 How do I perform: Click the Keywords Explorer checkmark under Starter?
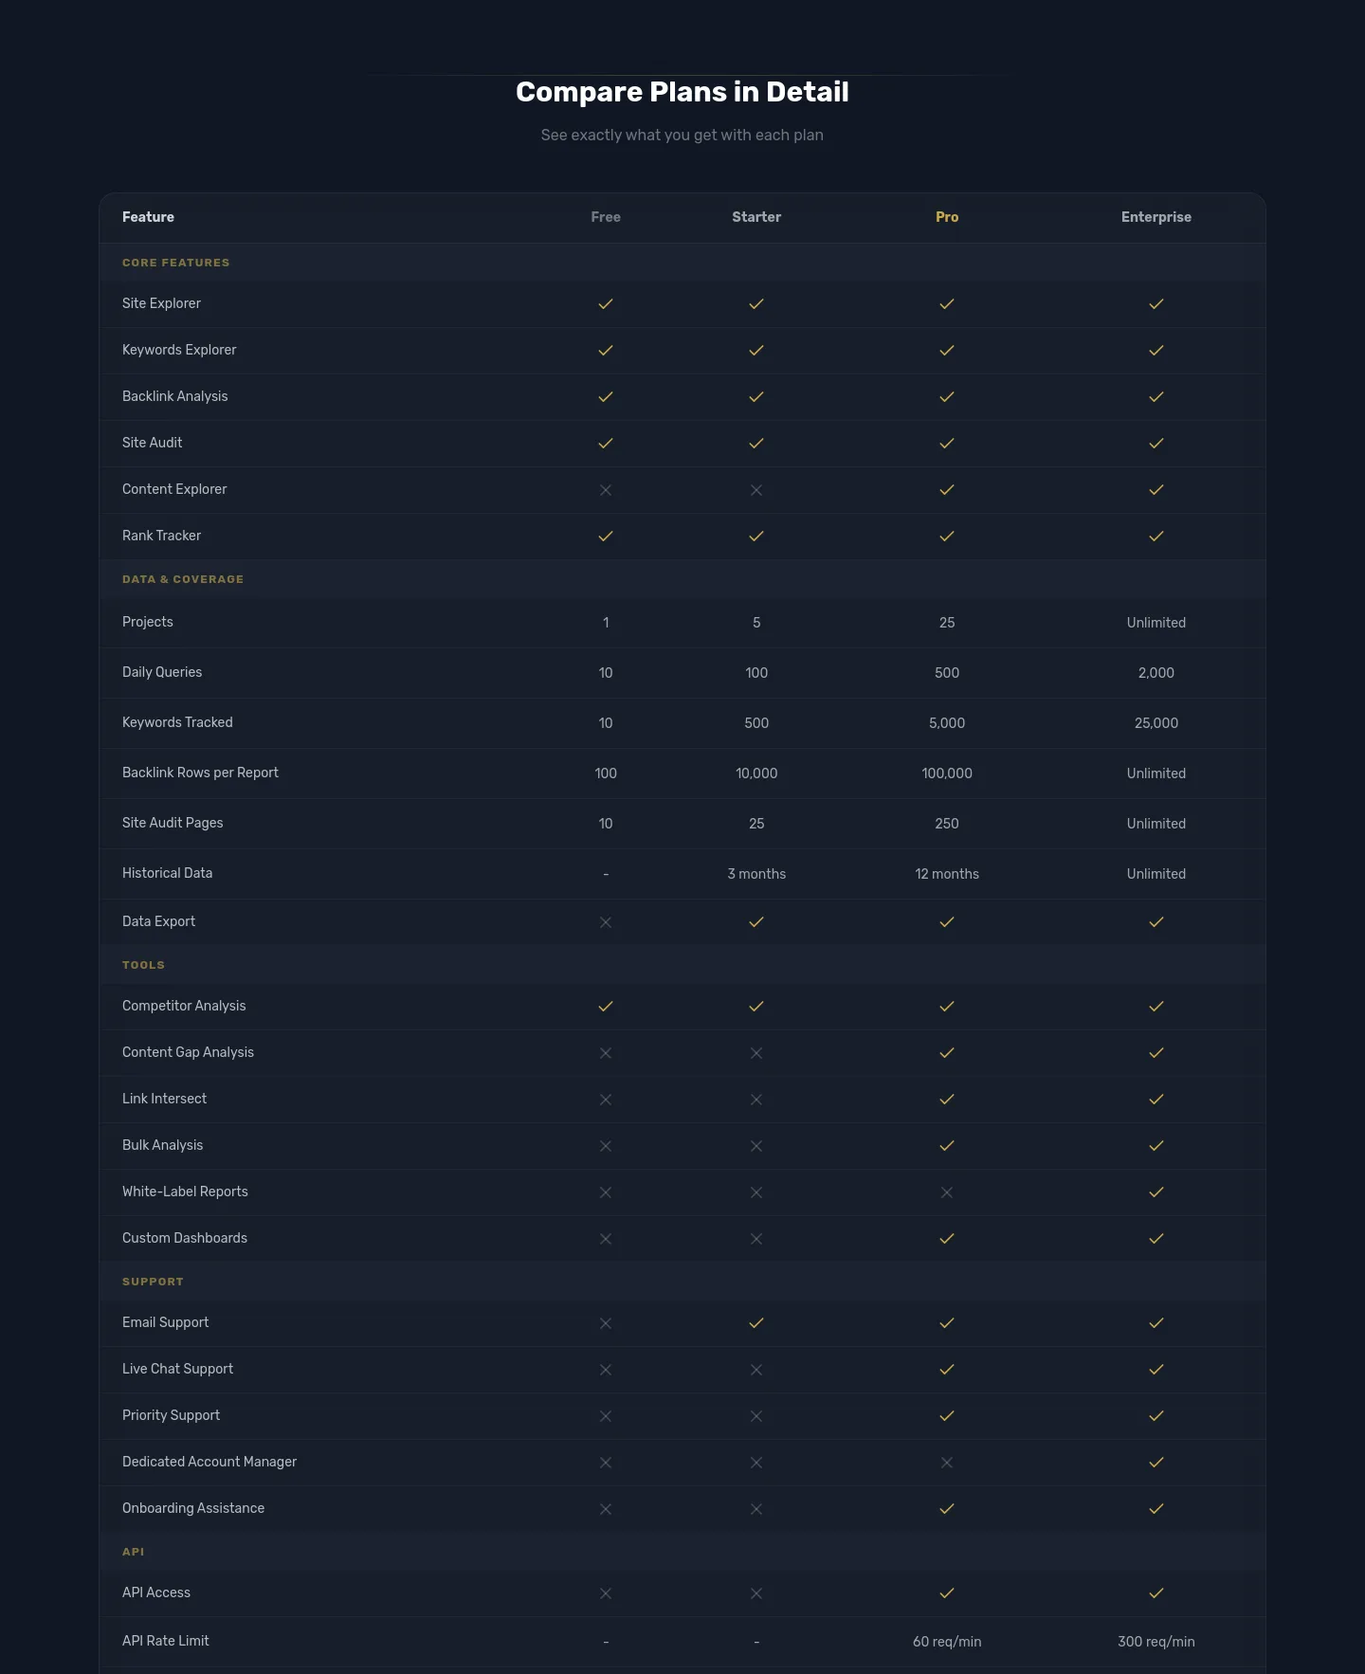coord(756,351)
